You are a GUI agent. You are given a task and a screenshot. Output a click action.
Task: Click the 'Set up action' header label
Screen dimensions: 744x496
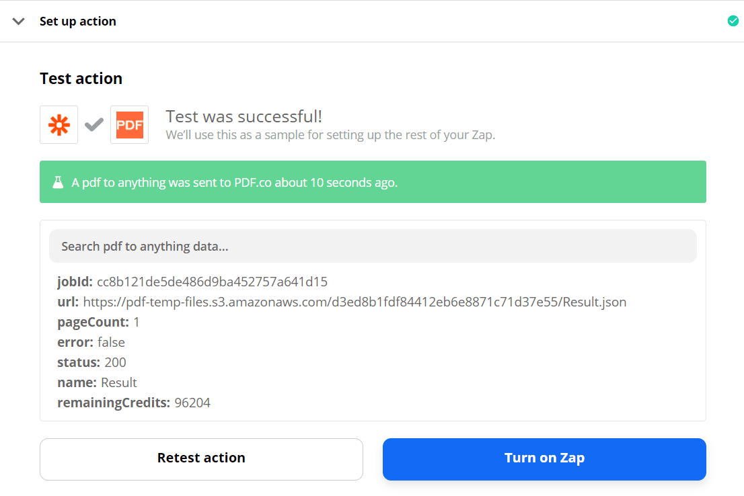pyautogui.click(x=77, y=21)
